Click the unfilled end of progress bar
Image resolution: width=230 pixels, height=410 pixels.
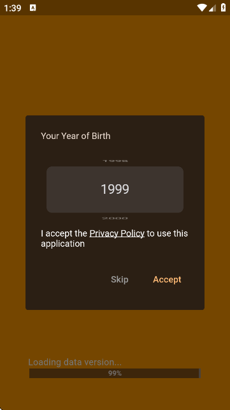tap(199, 374)
